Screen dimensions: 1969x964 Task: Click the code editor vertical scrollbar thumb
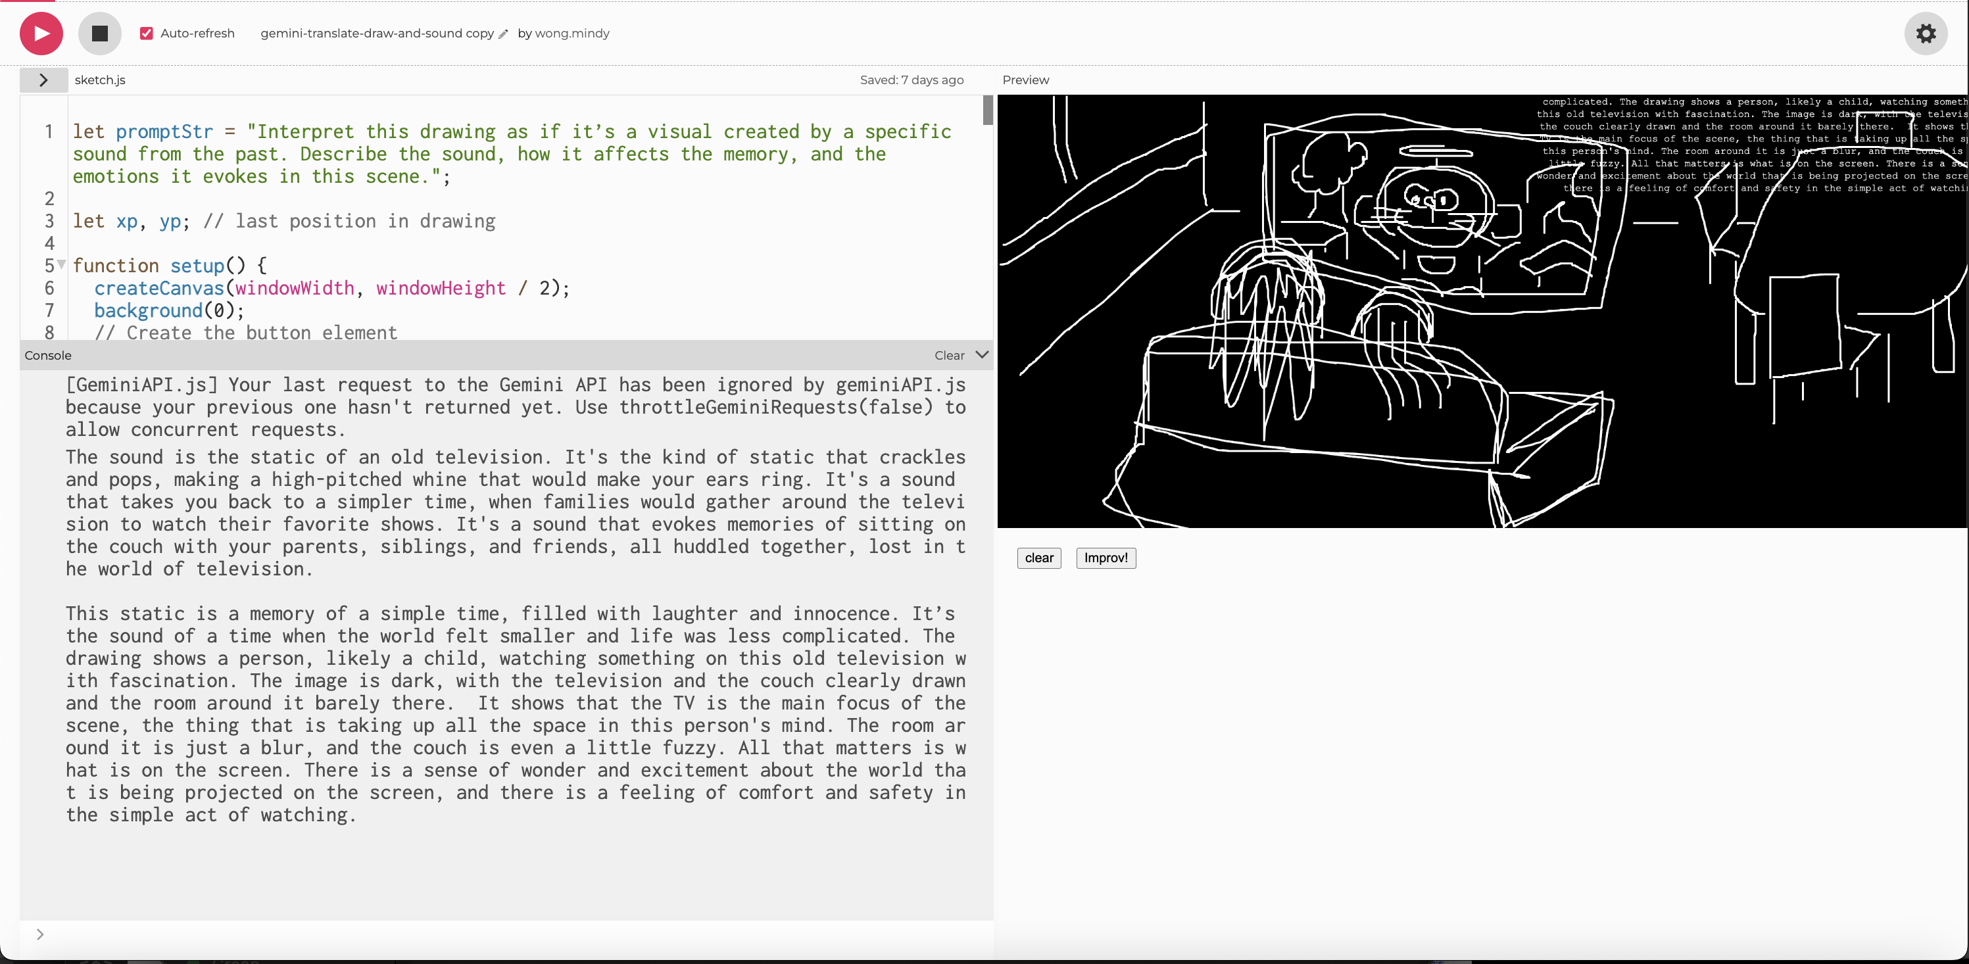[x=988, y=111]
